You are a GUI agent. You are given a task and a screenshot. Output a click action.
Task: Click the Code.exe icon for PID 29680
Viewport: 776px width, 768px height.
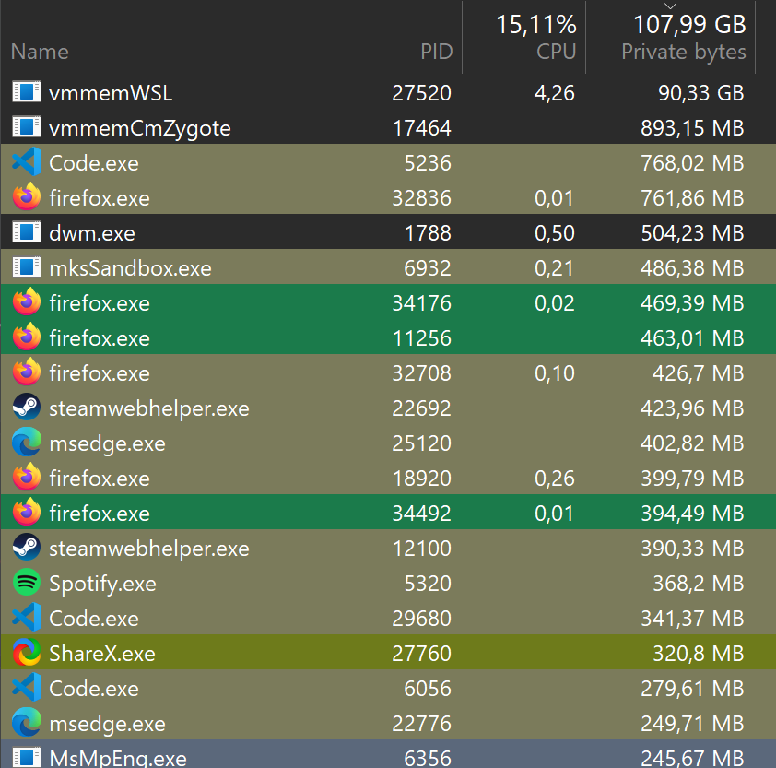(x=26, y=618)
